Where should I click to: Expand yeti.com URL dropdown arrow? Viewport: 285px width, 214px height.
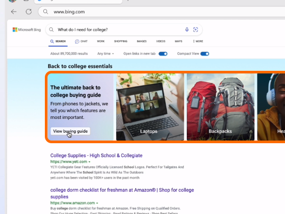(x=89, y=162)
